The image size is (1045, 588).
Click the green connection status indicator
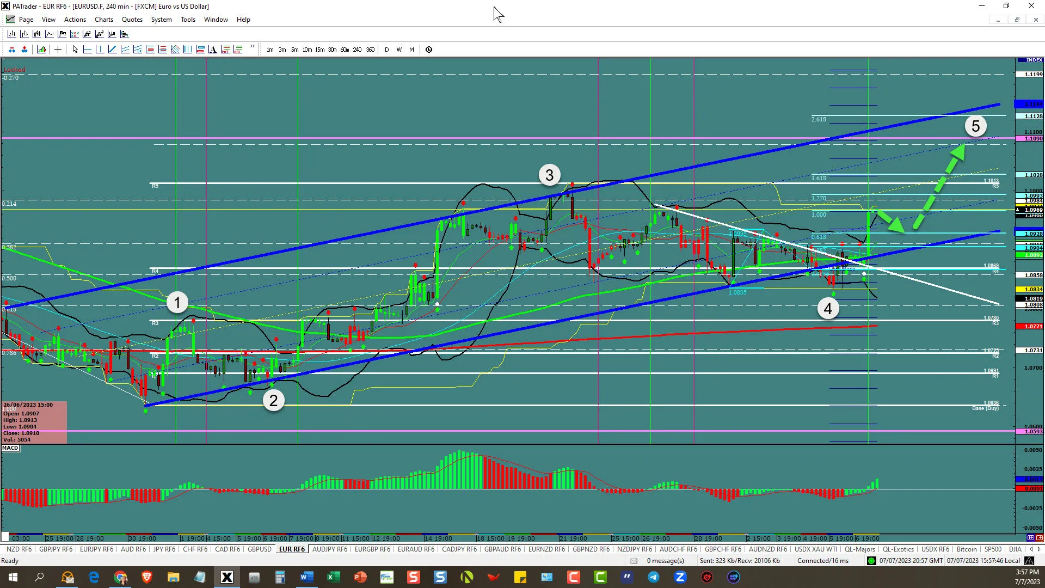871,560
